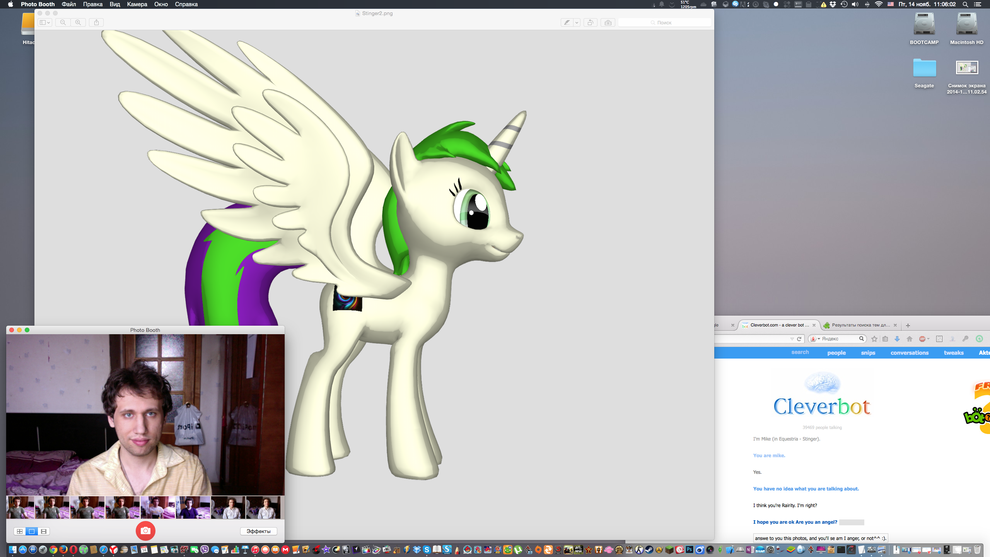Open sidebar view dropdown in Preview toolbar
The height and width of the screenshot is (557, 990).
(x=45, y=22)
